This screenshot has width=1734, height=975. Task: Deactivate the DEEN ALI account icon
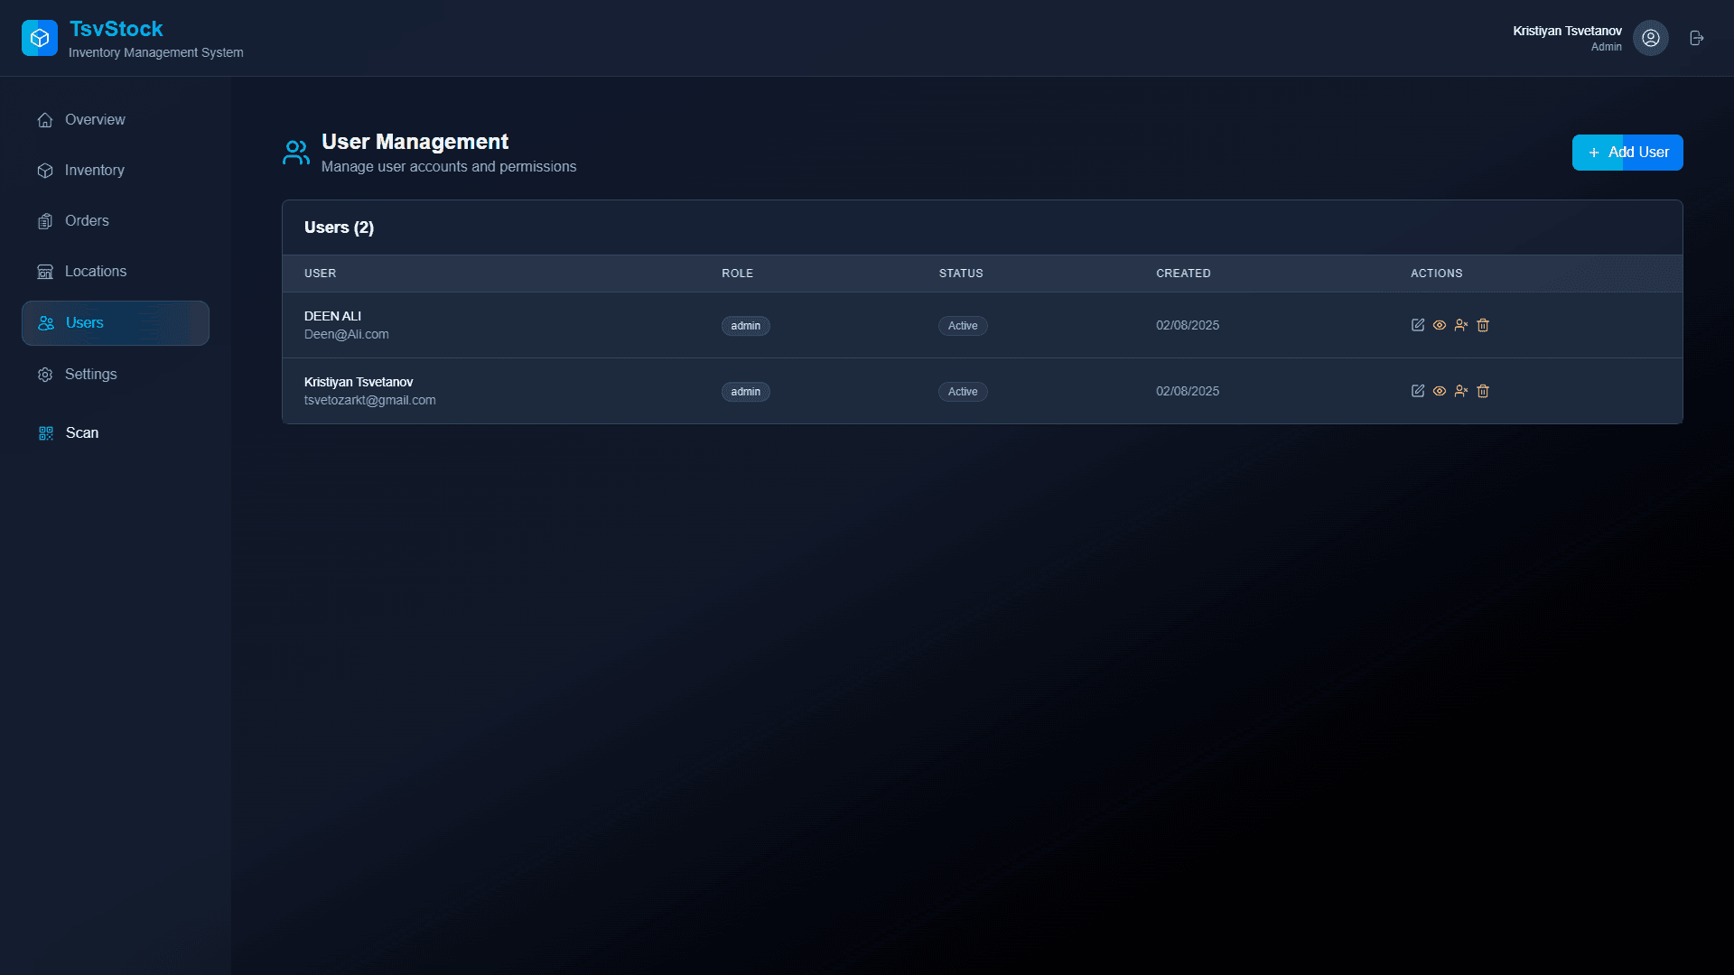click(x=1460, y=325)
